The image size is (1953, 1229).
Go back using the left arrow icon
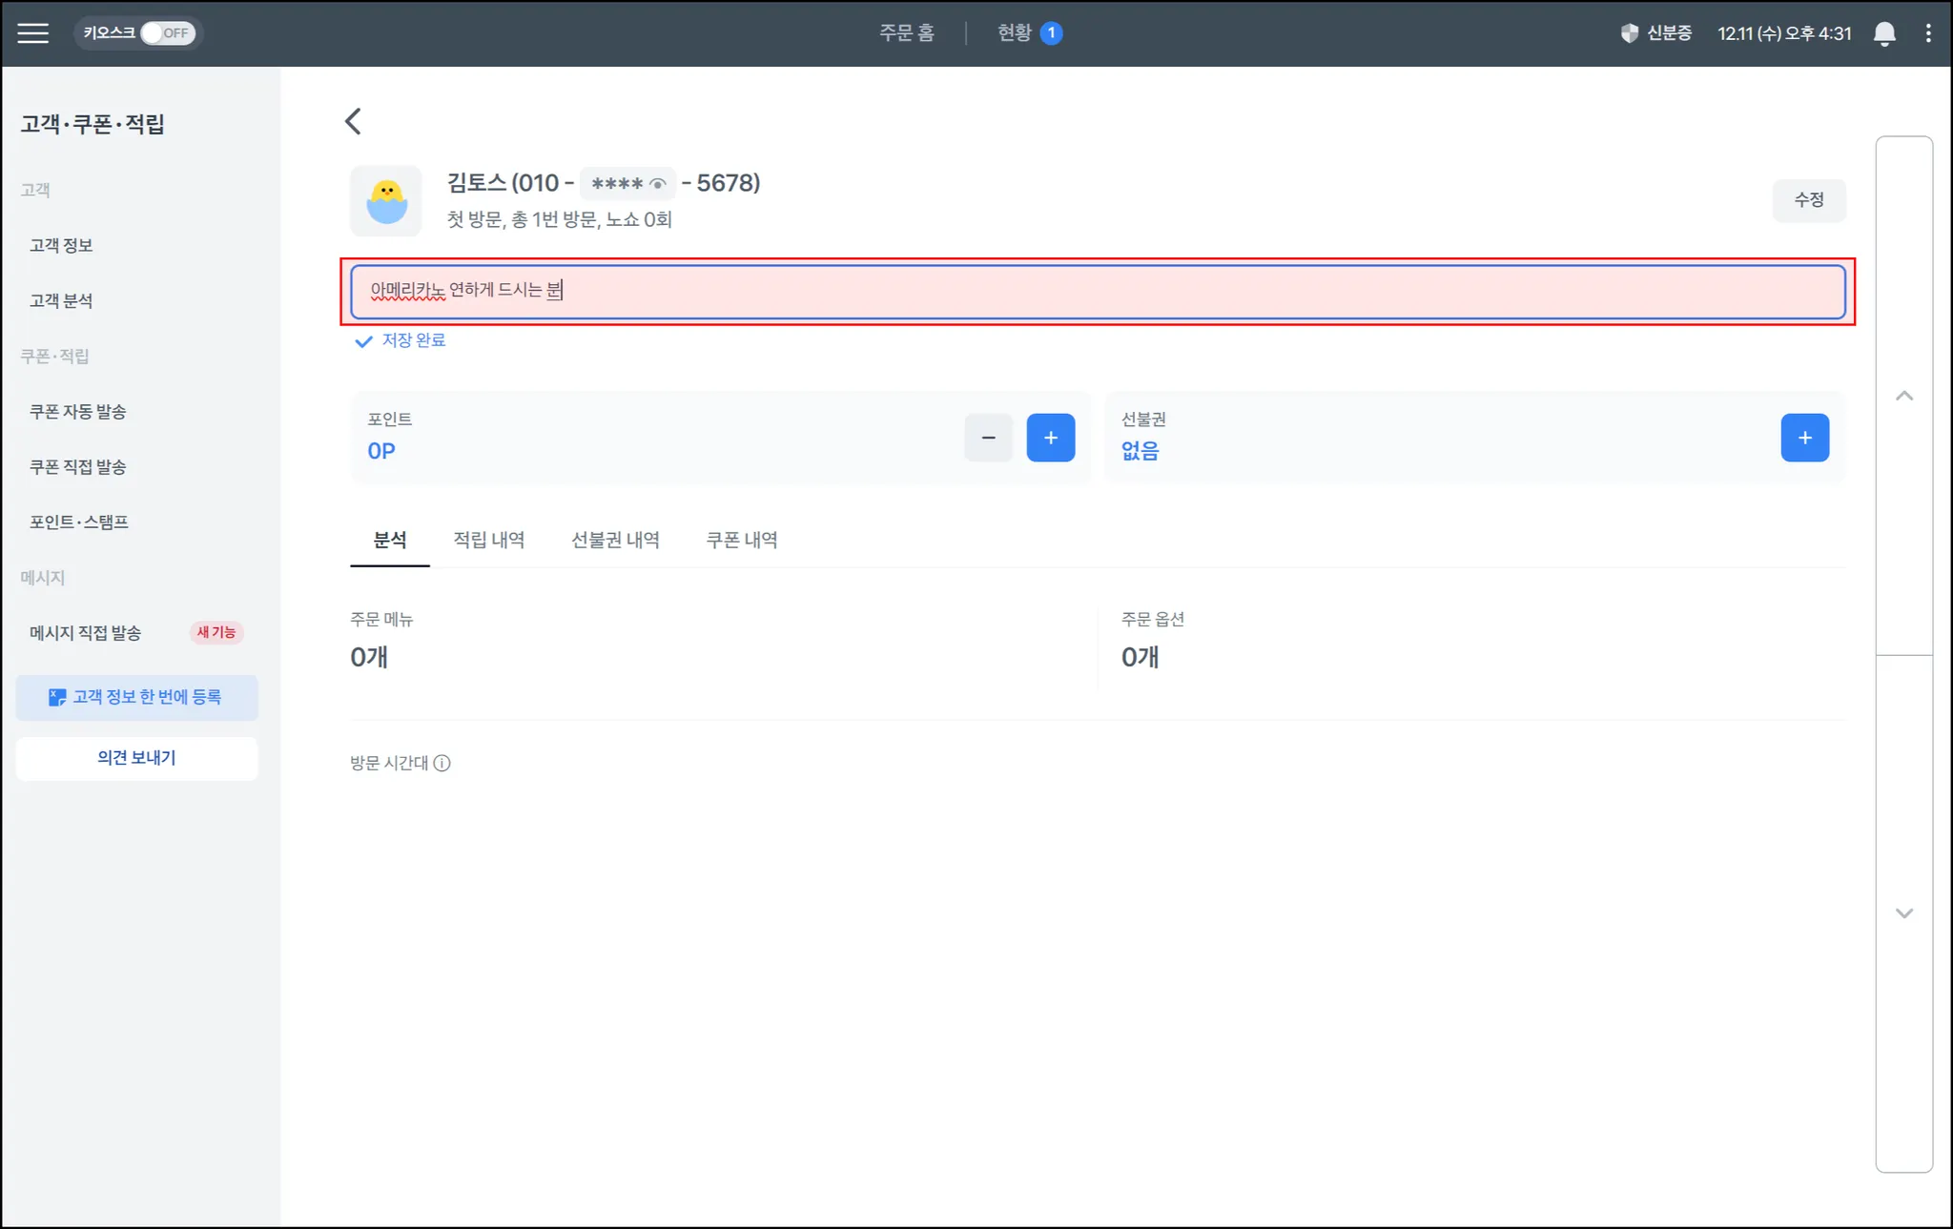[354, 121]
